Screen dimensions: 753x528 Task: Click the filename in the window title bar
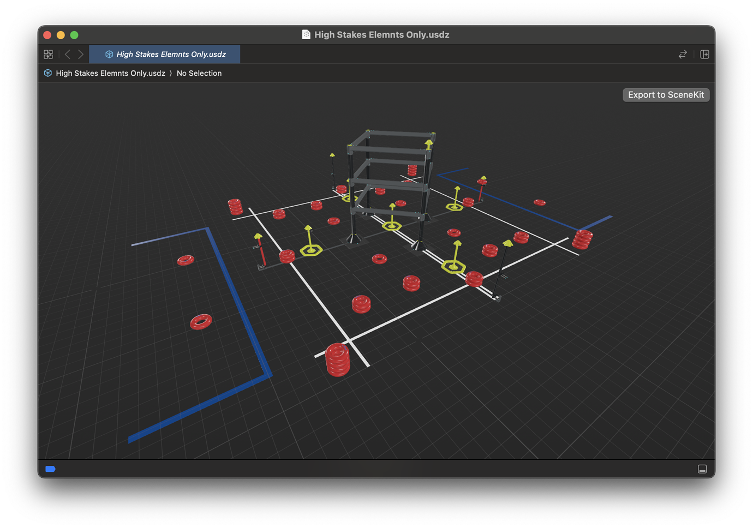tap(382, 34)
